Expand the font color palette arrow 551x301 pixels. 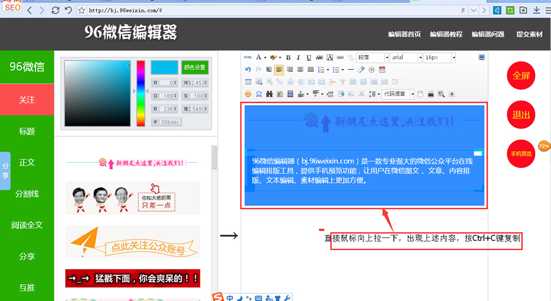[x=265, y=57]
